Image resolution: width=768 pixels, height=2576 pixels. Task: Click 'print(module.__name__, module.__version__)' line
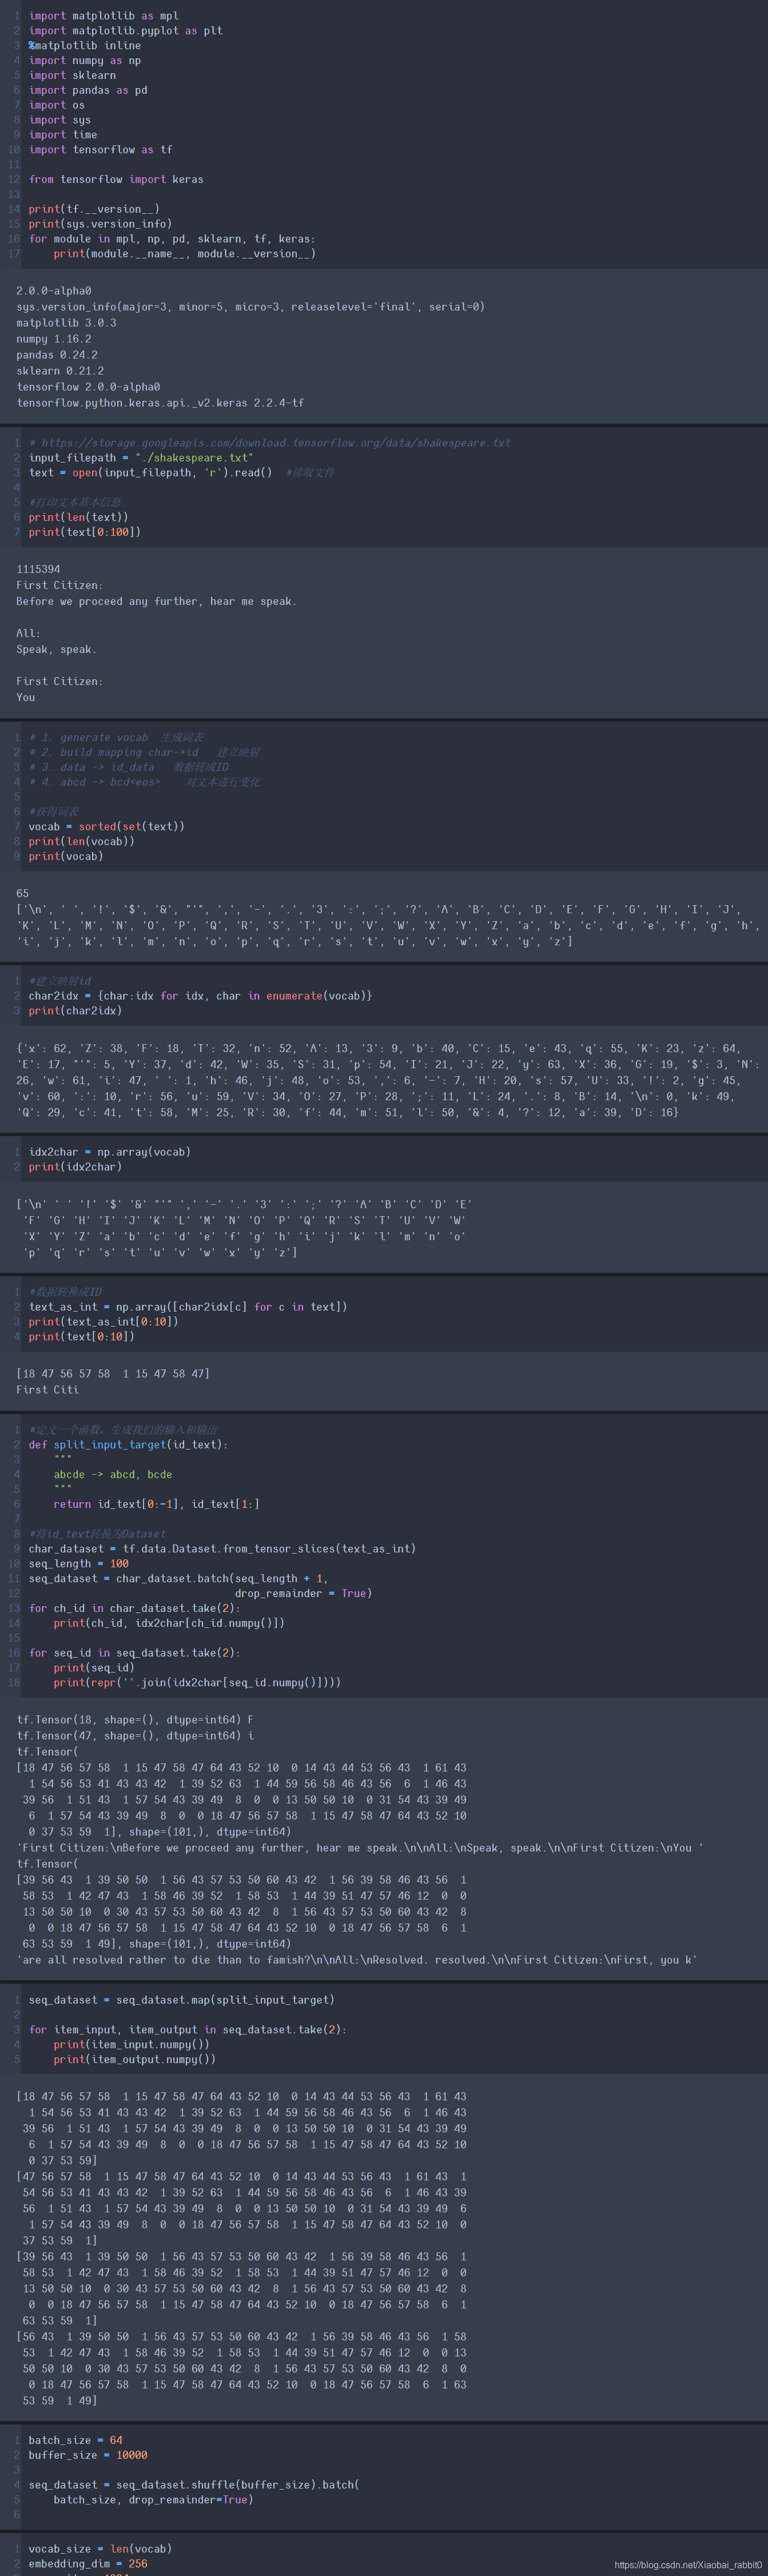[x=185, y=254]
